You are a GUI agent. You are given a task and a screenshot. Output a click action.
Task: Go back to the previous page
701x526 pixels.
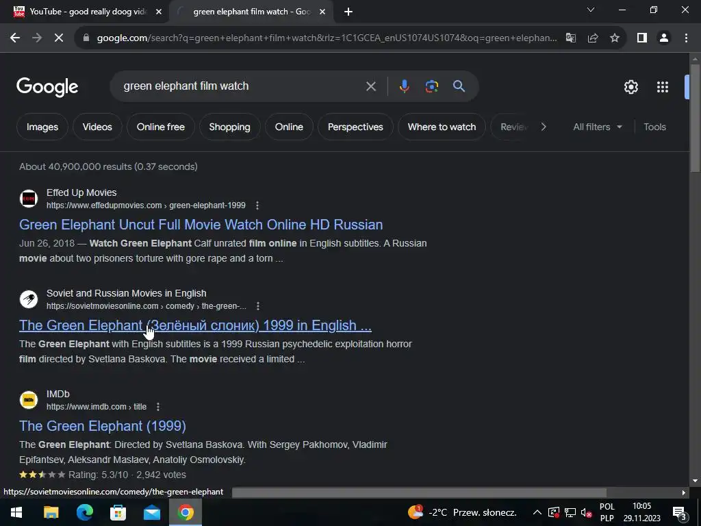click(15, 38)
